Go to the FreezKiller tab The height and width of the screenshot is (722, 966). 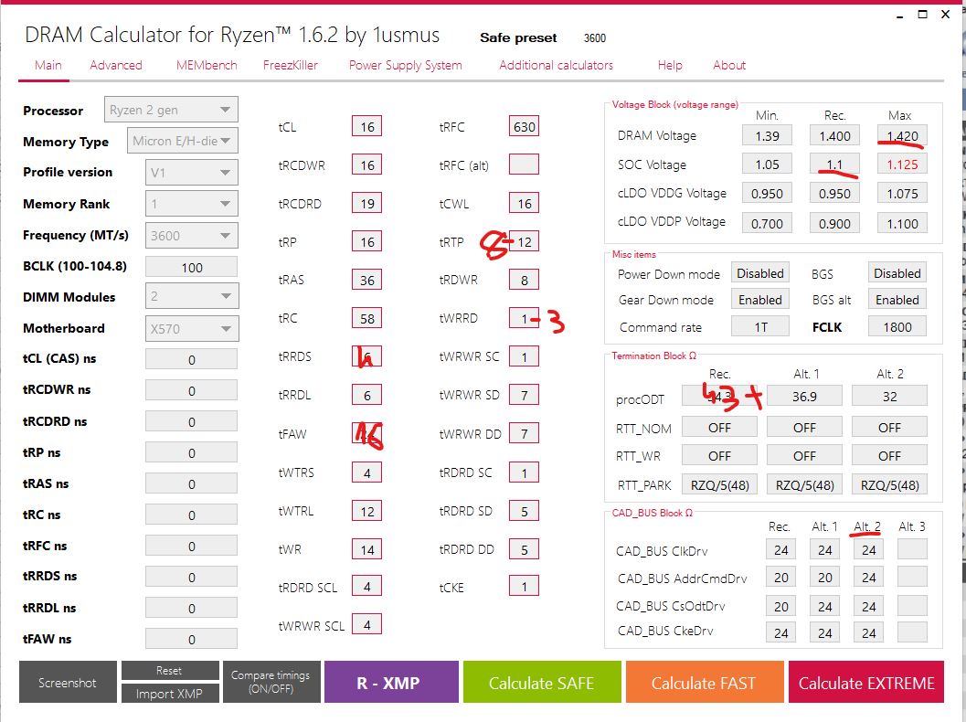pos(291,65)
